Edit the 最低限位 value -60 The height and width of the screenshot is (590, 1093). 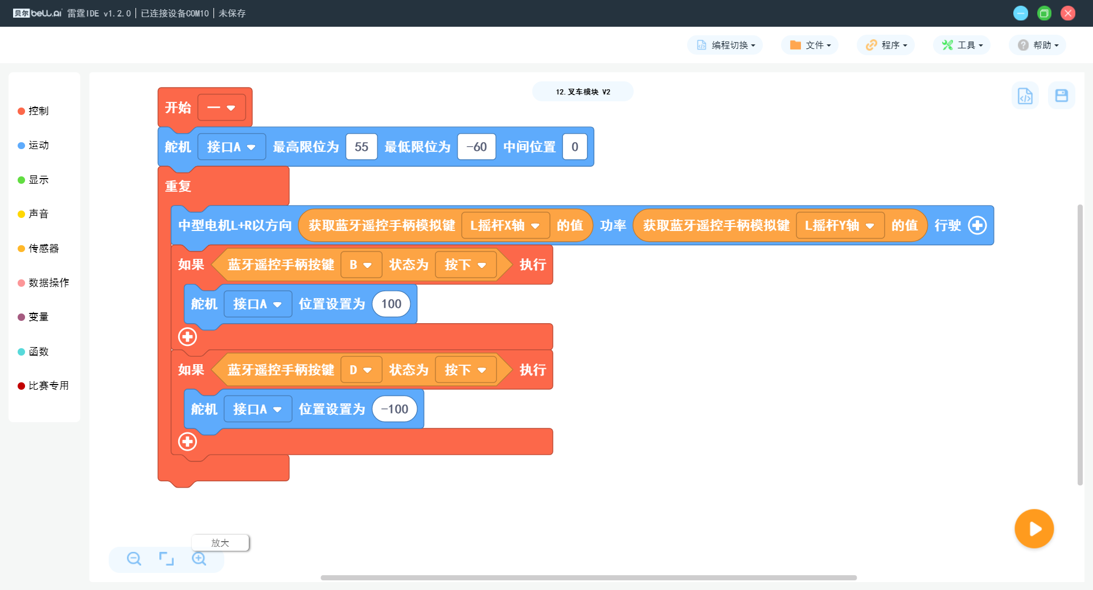click(476, 147)
